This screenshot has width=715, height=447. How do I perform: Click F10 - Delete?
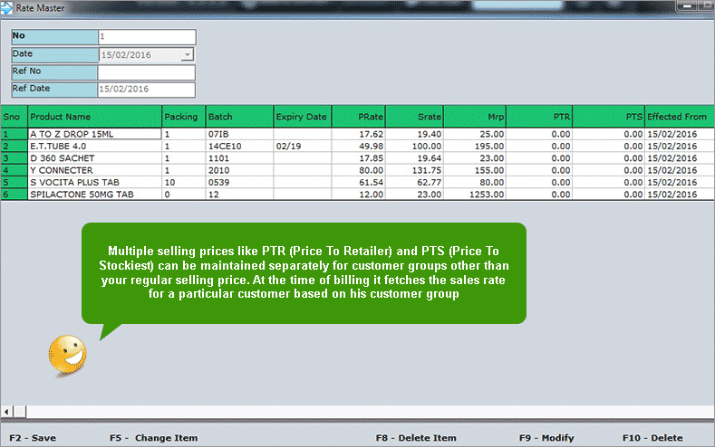click(x=652, y=438)
